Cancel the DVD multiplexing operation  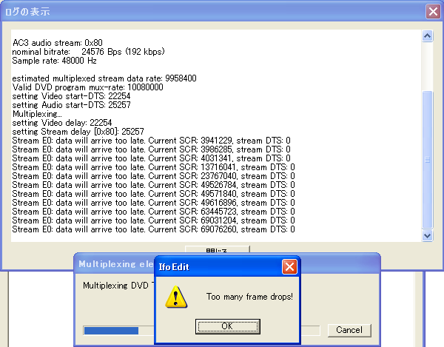349,329
